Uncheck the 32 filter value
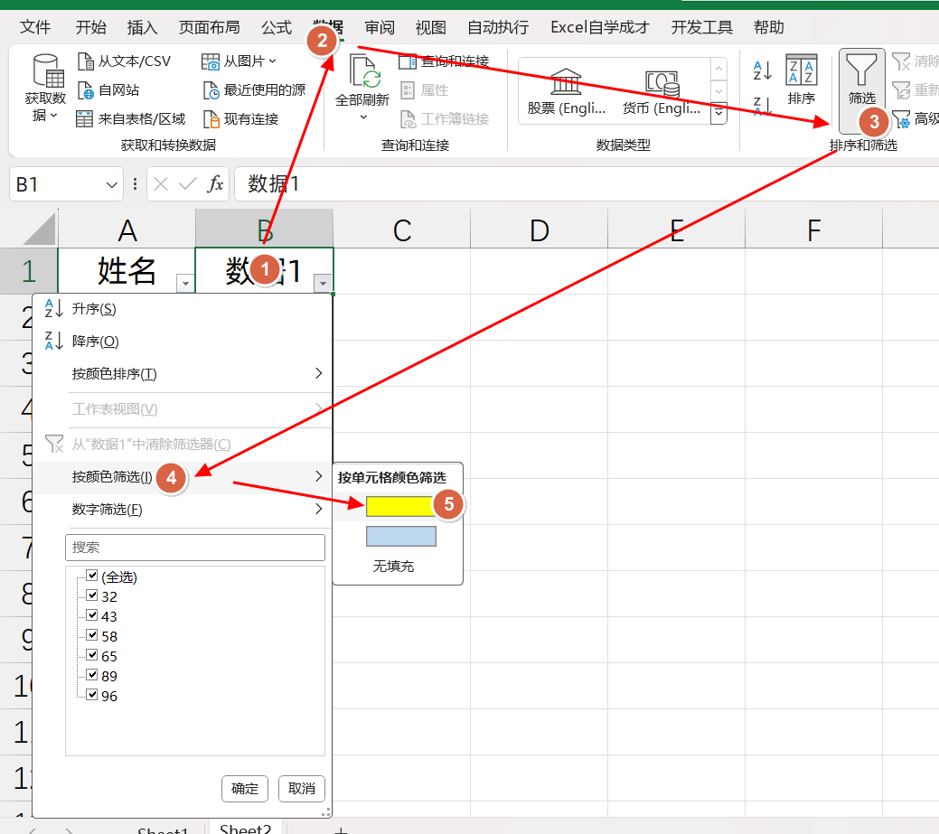939x834 pixels. point(92,595)
